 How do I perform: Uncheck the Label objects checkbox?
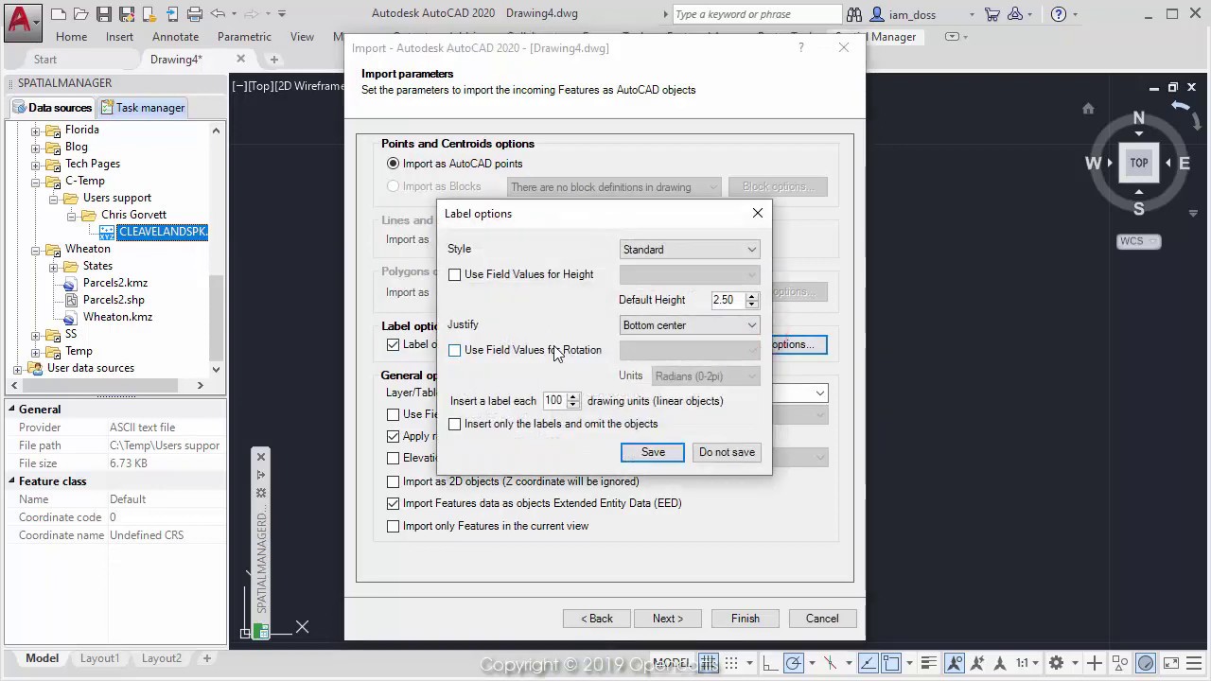coord(393,344)
